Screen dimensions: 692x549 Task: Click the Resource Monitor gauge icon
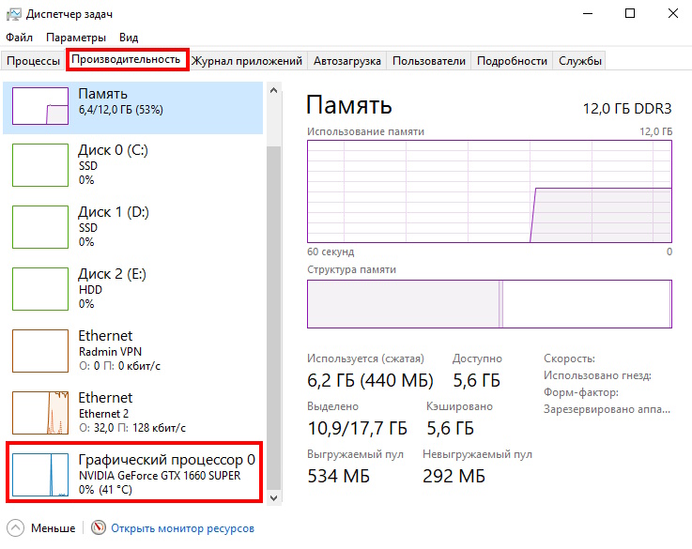pos(99,527)
